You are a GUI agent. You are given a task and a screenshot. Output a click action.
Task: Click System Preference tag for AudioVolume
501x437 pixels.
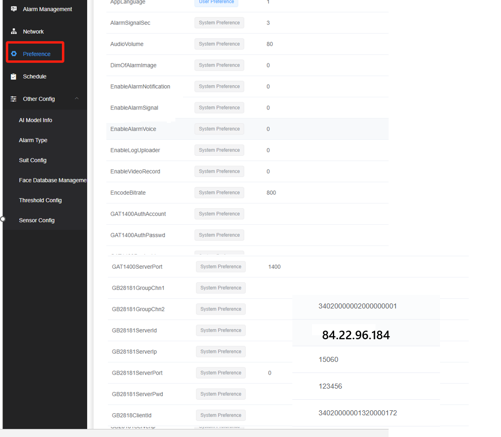point(219,44)
